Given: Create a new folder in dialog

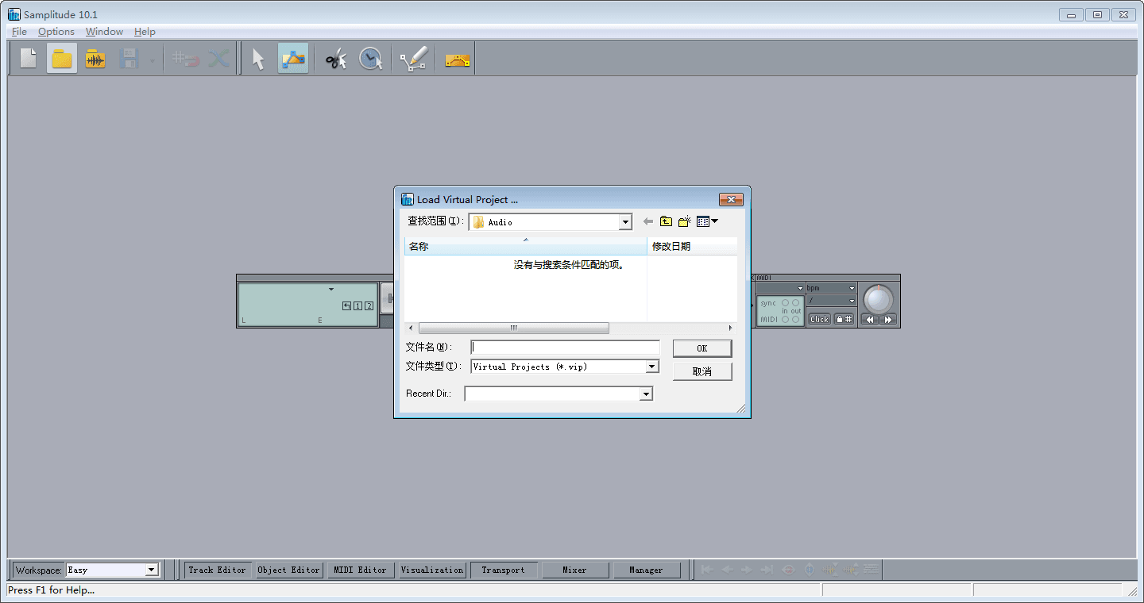Looking at the screenshot, I should pos(684,222).
